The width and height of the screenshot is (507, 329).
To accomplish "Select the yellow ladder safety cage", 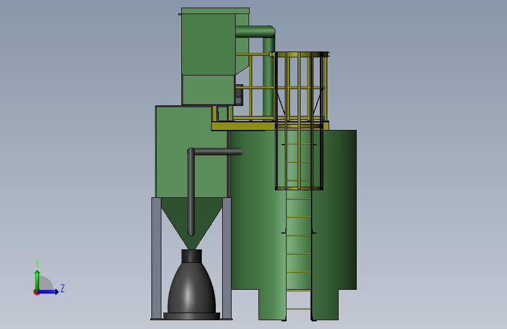I will point(299,121).
